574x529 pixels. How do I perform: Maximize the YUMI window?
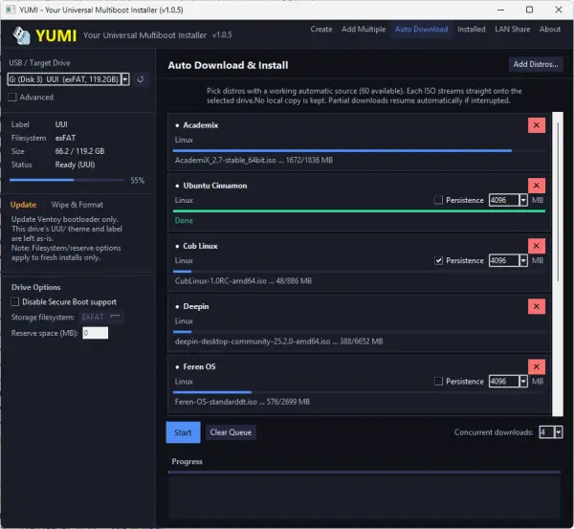tap(529, 10)
